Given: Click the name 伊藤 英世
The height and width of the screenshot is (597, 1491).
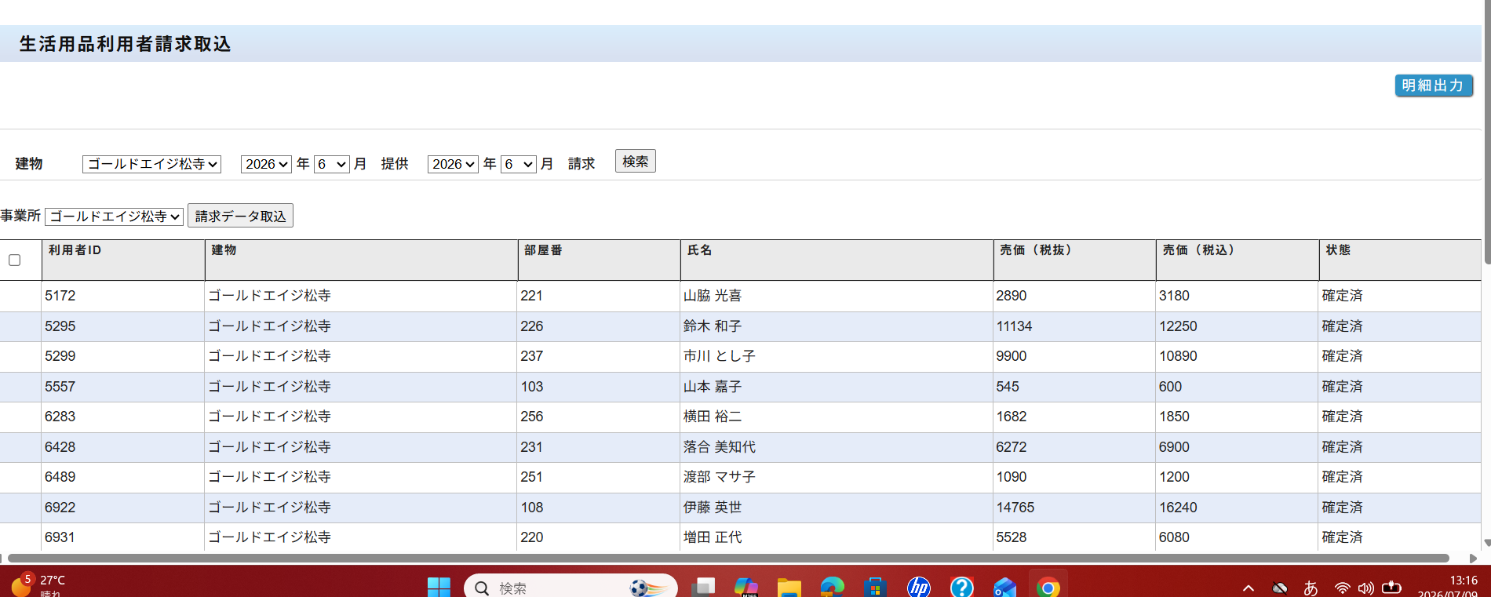Looking at the screenshot, I should click(713, 508).
